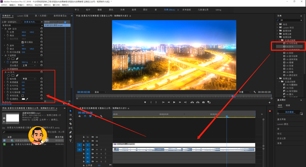
Task: Click VR Glow ellipse mask icon
Action: pyautogui.click(x=8, y=75)
